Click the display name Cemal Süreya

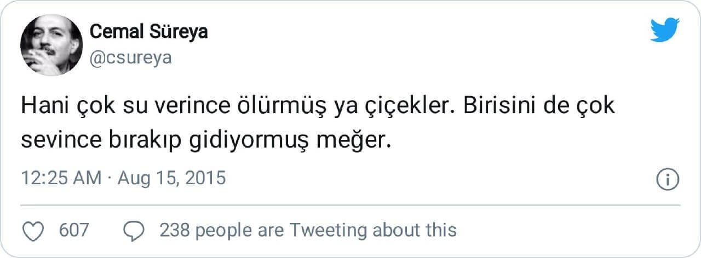click(x=148, y=32)
